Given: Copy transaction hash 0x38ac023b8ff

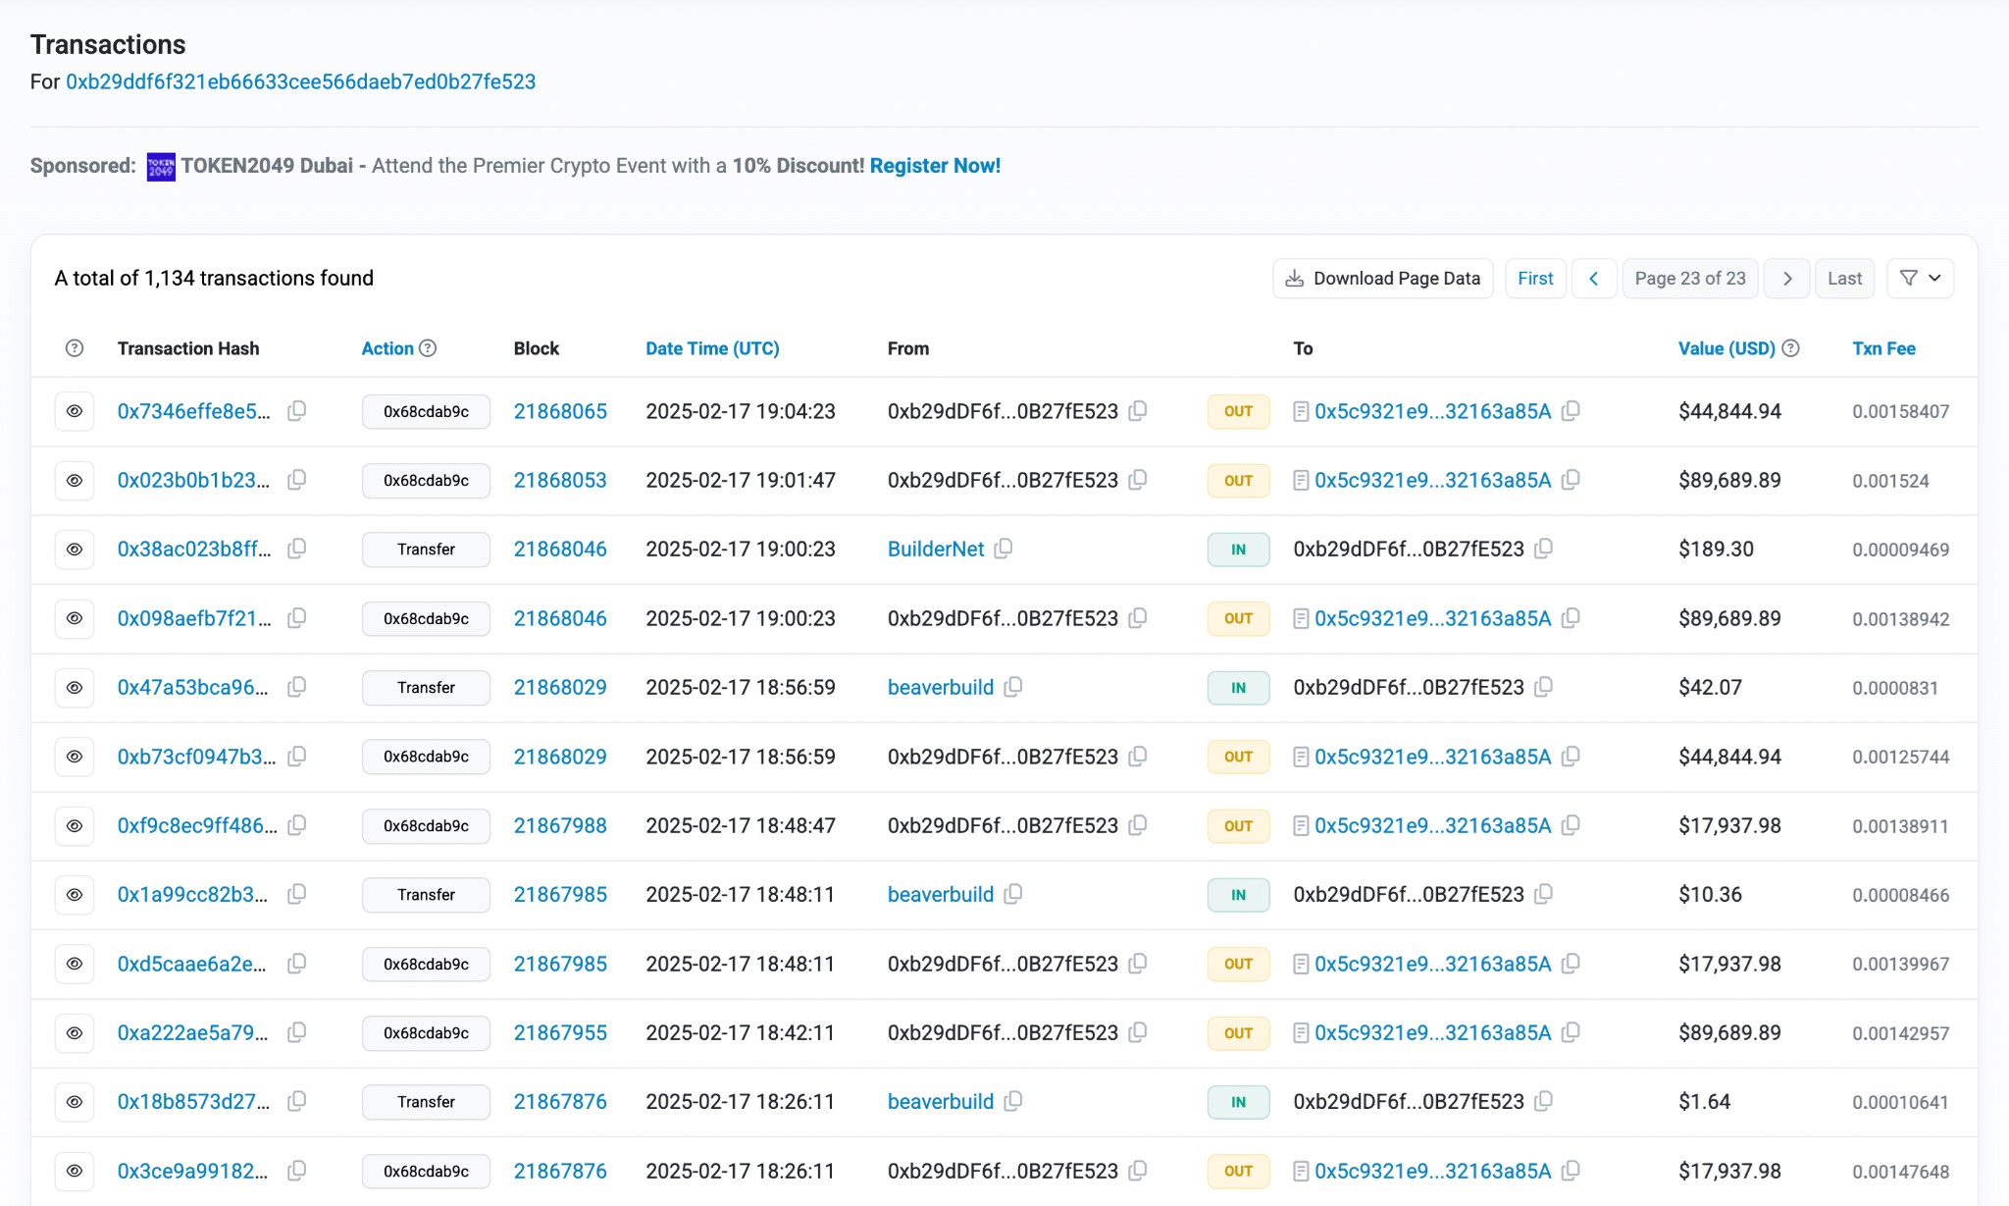Looking at the screenshot, I should tap(296, 549).
